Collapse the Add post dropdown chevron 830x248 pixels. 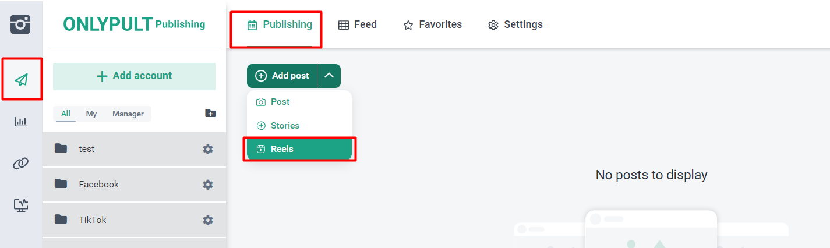pos(329,76)
